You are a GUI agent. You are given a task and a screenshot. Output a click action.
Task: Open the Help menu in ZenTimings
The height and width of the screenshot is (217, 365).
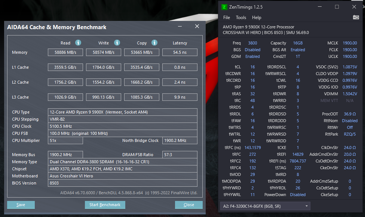pos(257,18)
